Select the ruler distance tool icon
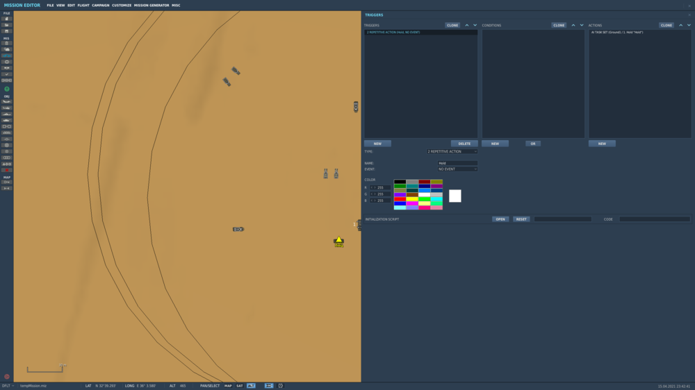This screenshot has height=390, width=695. pos(7,188)
